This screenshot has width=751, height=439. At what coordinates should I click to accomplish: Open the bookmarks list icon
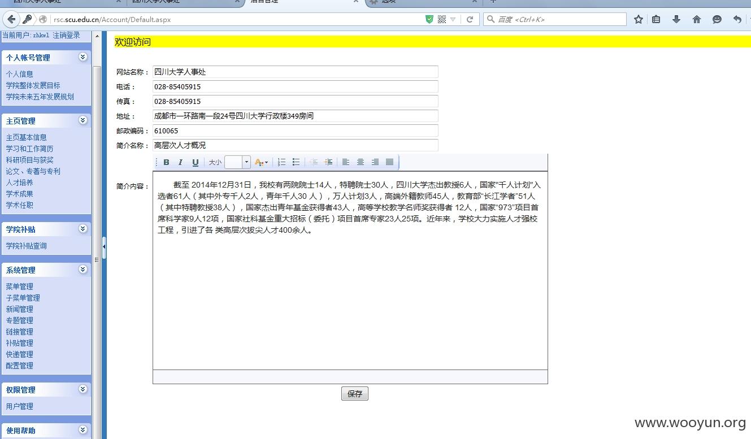tap(656, 19)
